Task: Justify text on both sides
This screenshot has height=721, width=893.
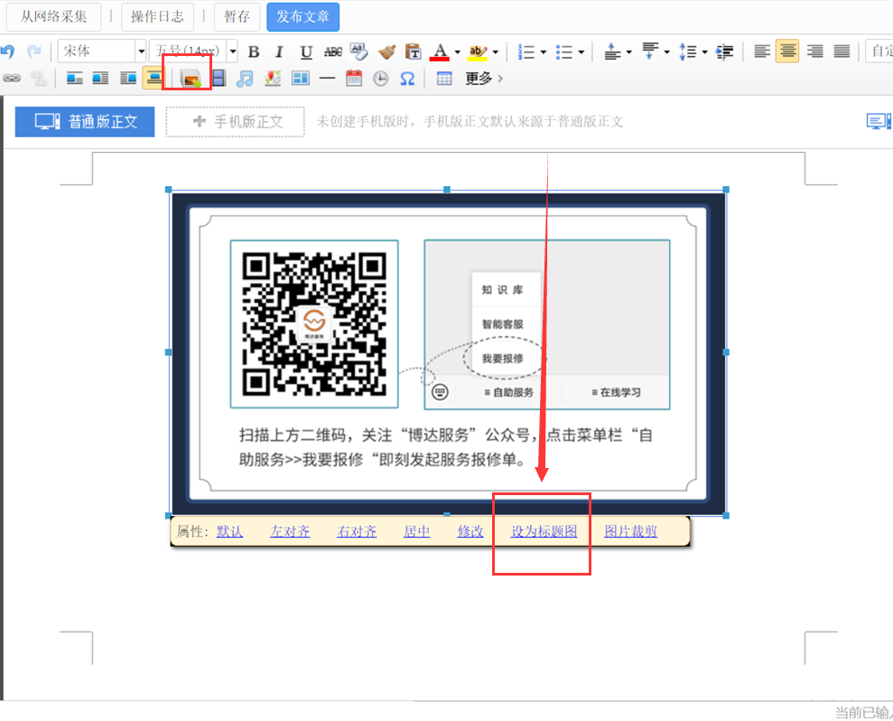Action: click(842, 51)
